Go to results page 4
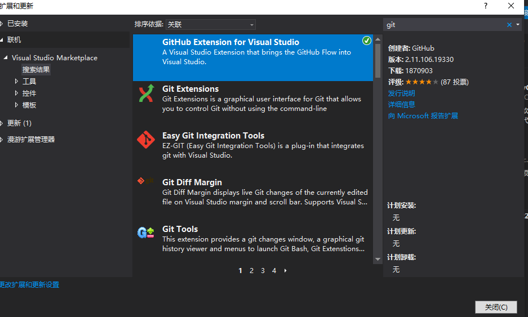Screen dimensions: 528x317 [x=274, y=271]
